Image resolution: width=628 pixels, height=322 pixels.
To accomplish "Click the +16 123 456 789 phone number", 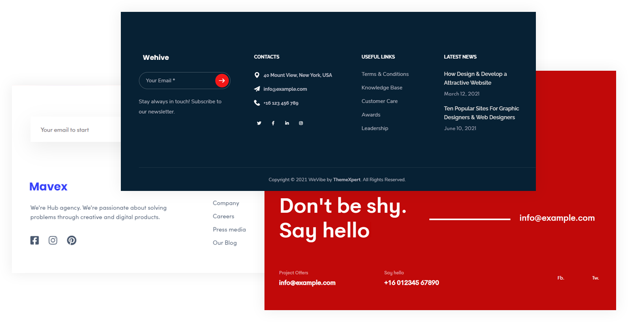I will (281, 103).
